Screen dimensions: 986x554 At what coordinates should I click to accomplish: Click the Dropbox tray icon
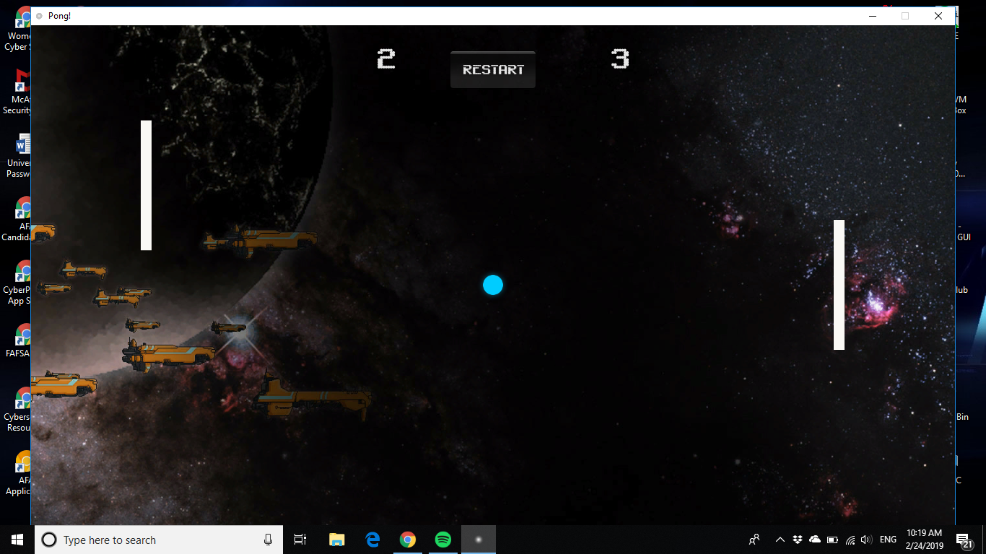click(798, 540)
